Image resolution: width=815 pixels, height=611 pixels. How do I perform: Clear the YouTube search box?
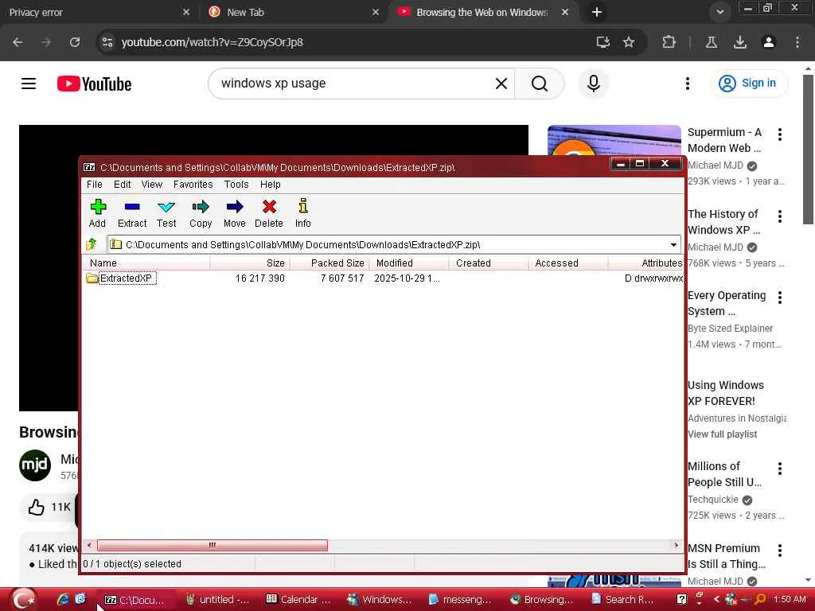(501, 84)
